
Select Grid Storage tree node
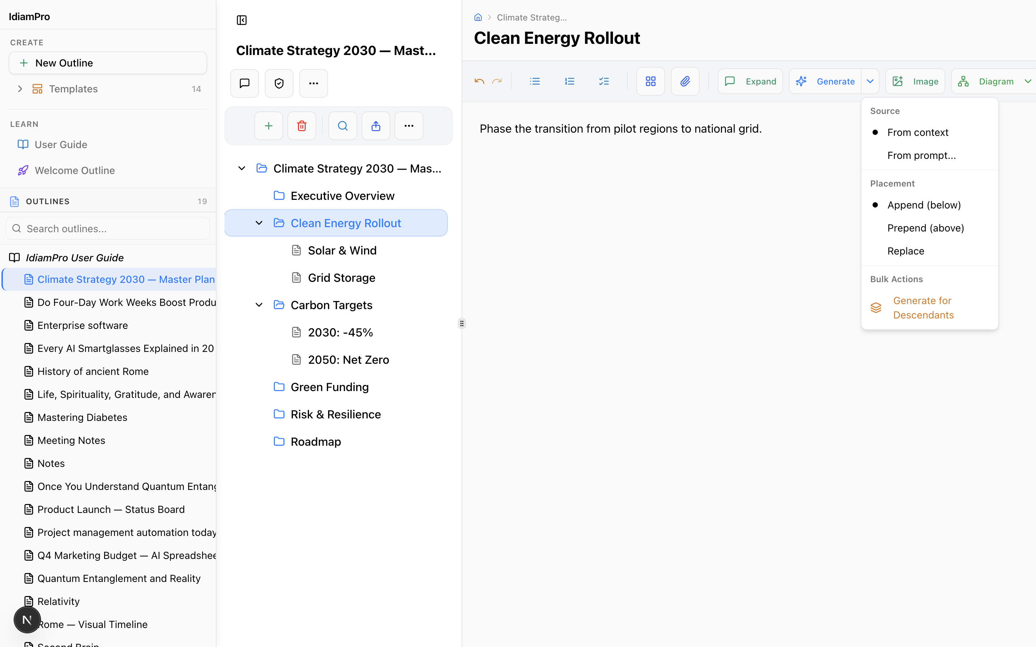point(336,278)
